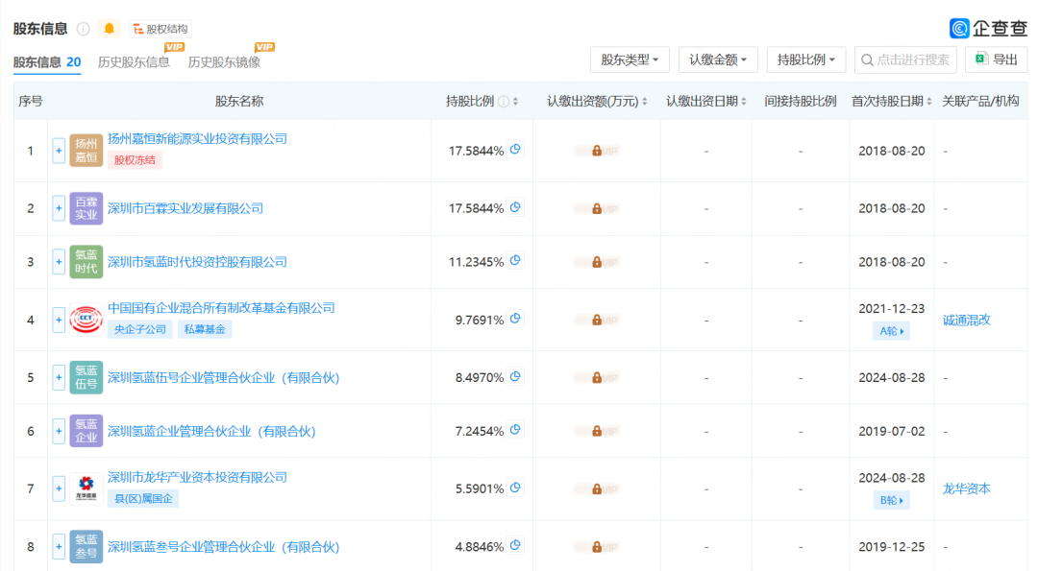Open 深圳氢蓝企业管理合伙企业 link
1038x571 pixels.
(211, 431)
